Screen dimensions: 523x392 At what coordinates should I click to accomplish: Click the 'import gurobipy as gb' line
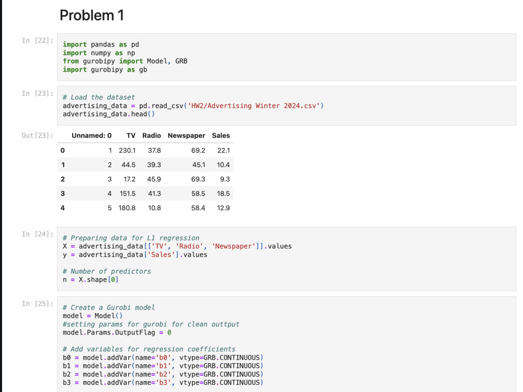105,70
